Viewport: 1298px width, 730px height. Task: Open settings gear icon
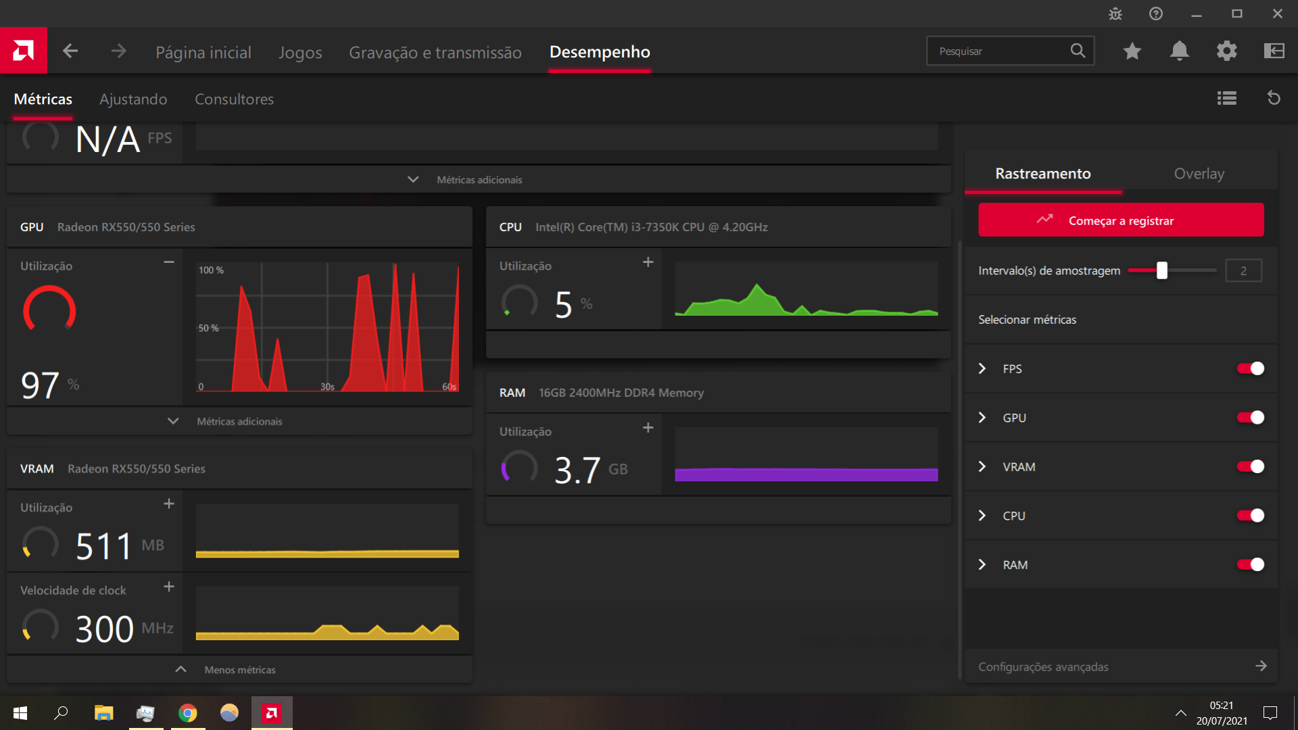click(x=1226, y=51)
